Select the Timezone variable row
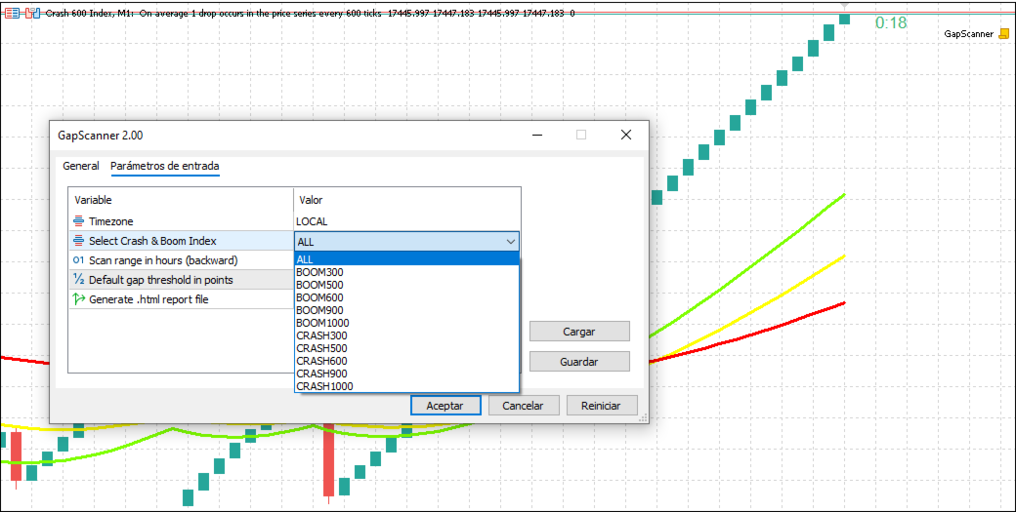Image resolution: width=1016 pixels, height=512 pixels. point(295,221)
